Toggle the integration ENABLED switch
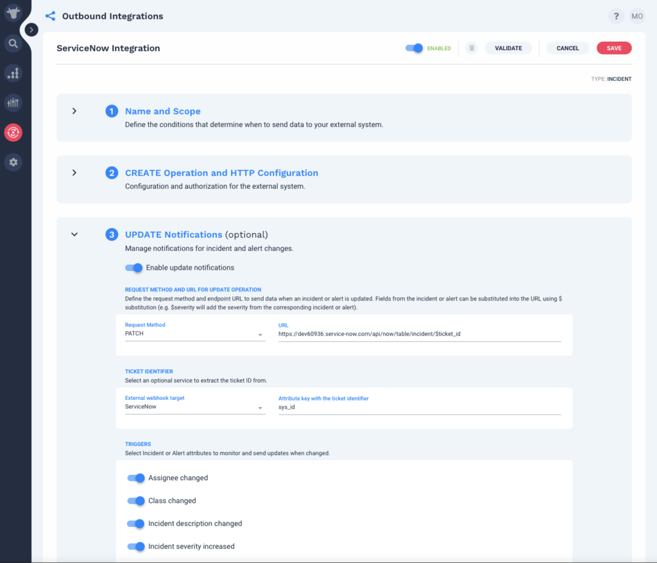Viewport: 657px width, 563px height. tap(414, 48)
